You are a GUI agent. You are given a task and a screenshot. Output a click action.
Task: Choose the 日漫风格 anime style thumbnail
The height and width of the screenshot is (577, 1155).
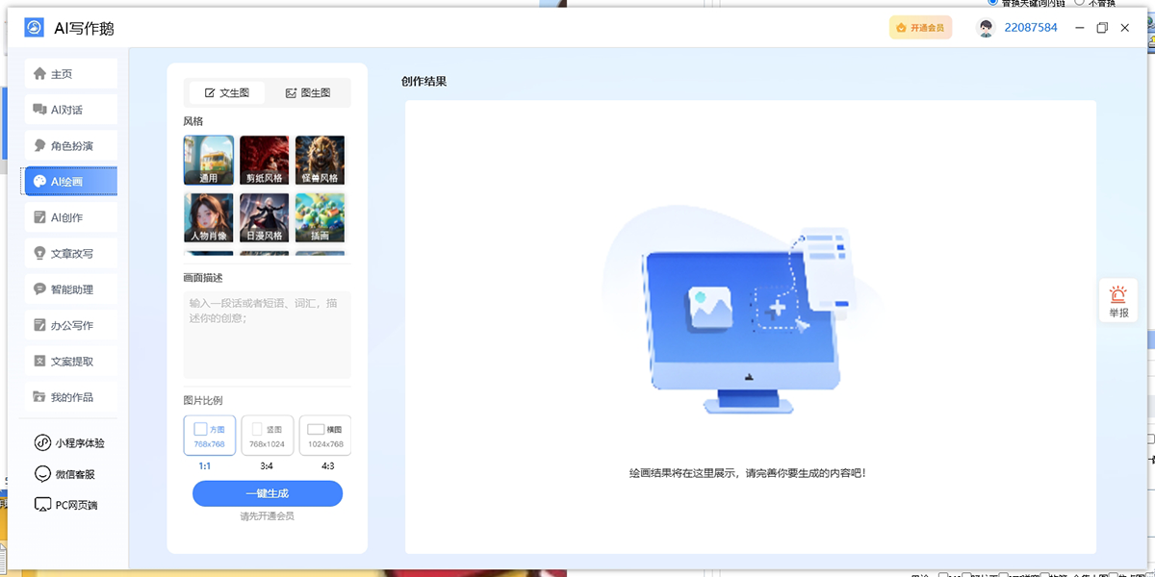click(x=264, y=217)
